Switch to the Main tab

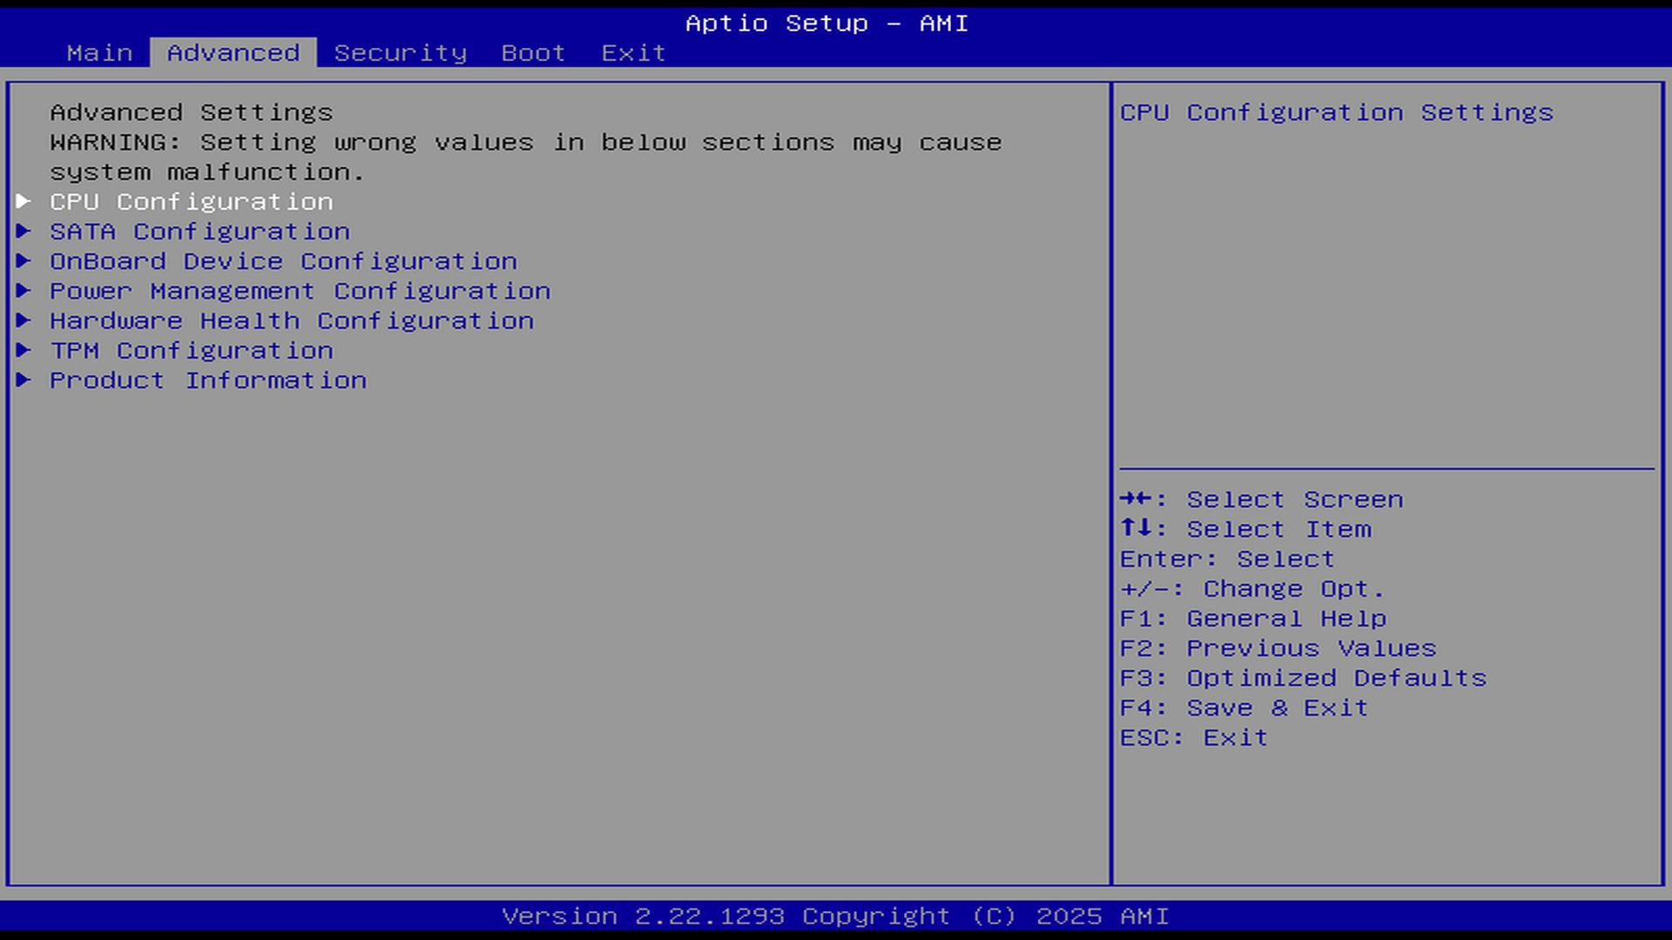click(x=99, y=53)
